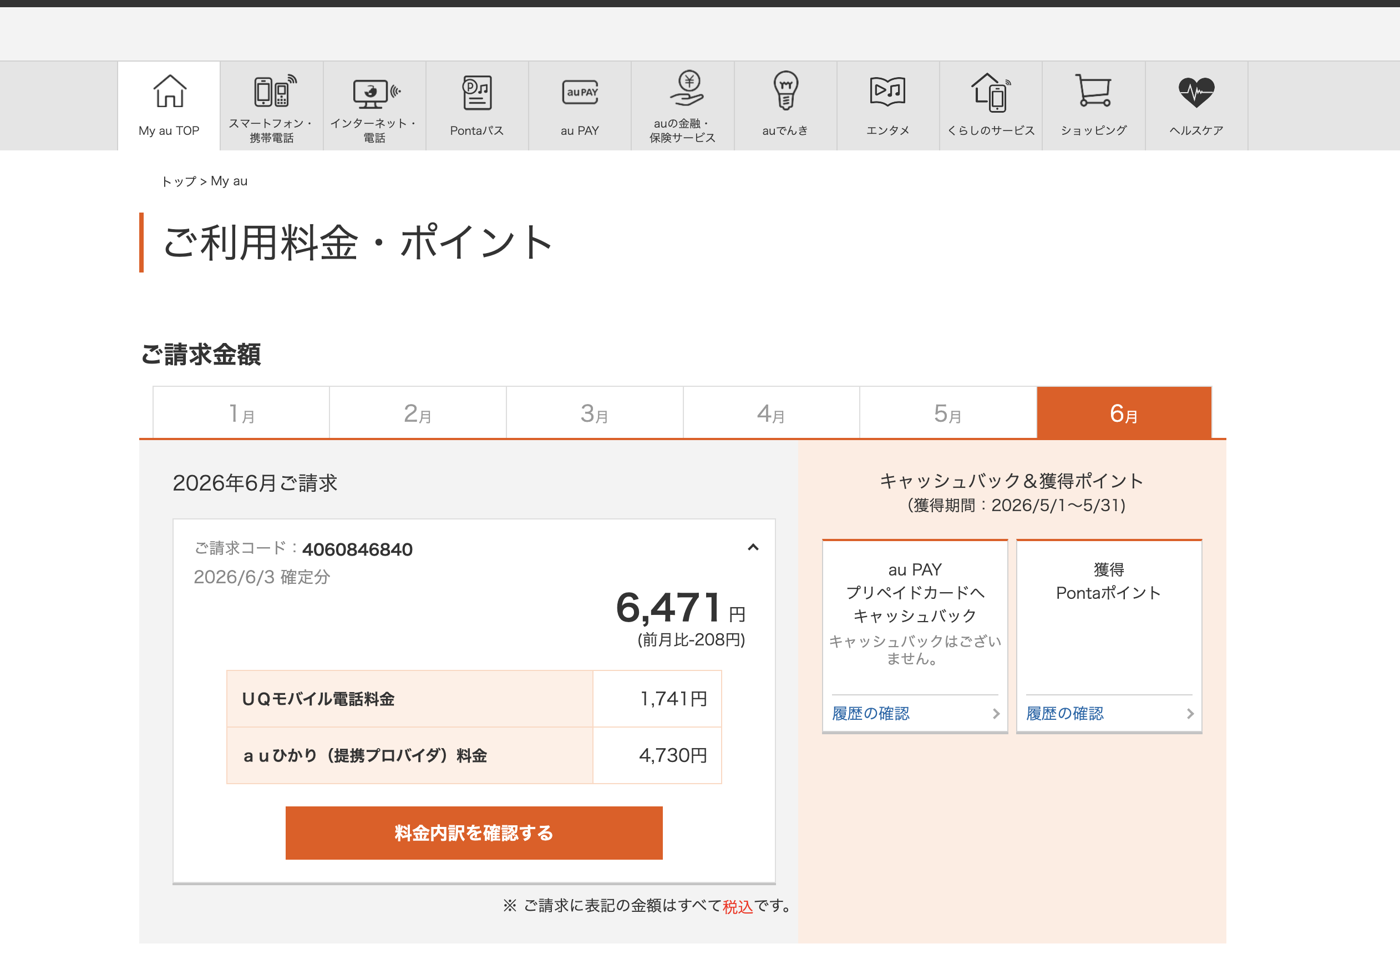
Task: Click ご利用料金・ポイント page title
Action: [358, 242]
